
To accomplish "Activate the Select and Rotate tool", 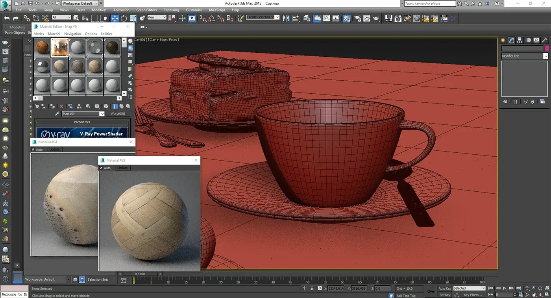I will point(124,18).
